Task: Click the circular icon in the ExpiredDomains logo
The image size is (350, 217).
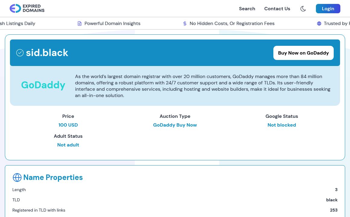Action: click(15, 8)
